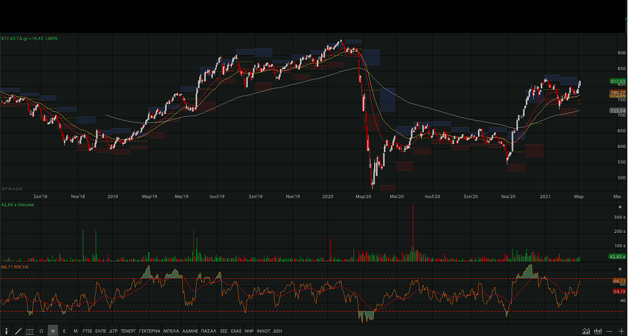
Task: Load the ΕΛΠΕ symbol chart
Action: click(101, 331)
